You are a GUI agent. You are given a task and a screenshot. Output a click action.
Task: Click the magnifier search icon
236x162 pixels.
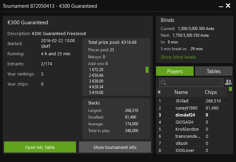(164, 82)
